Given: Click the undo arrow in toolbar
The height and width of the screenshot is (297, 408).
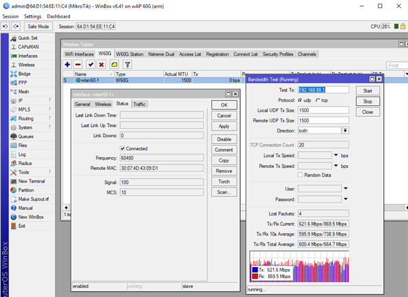Looking at the screenshot, I should click(x=5, y=27).
